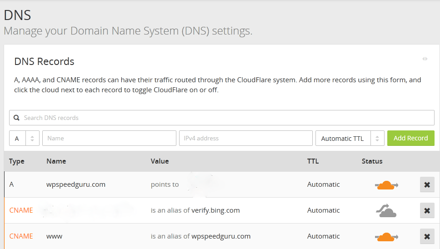Click 'is an alias of wpspeedguru.com' value
The height and width of the screenshot is (249, 440).
click(200, 236)
